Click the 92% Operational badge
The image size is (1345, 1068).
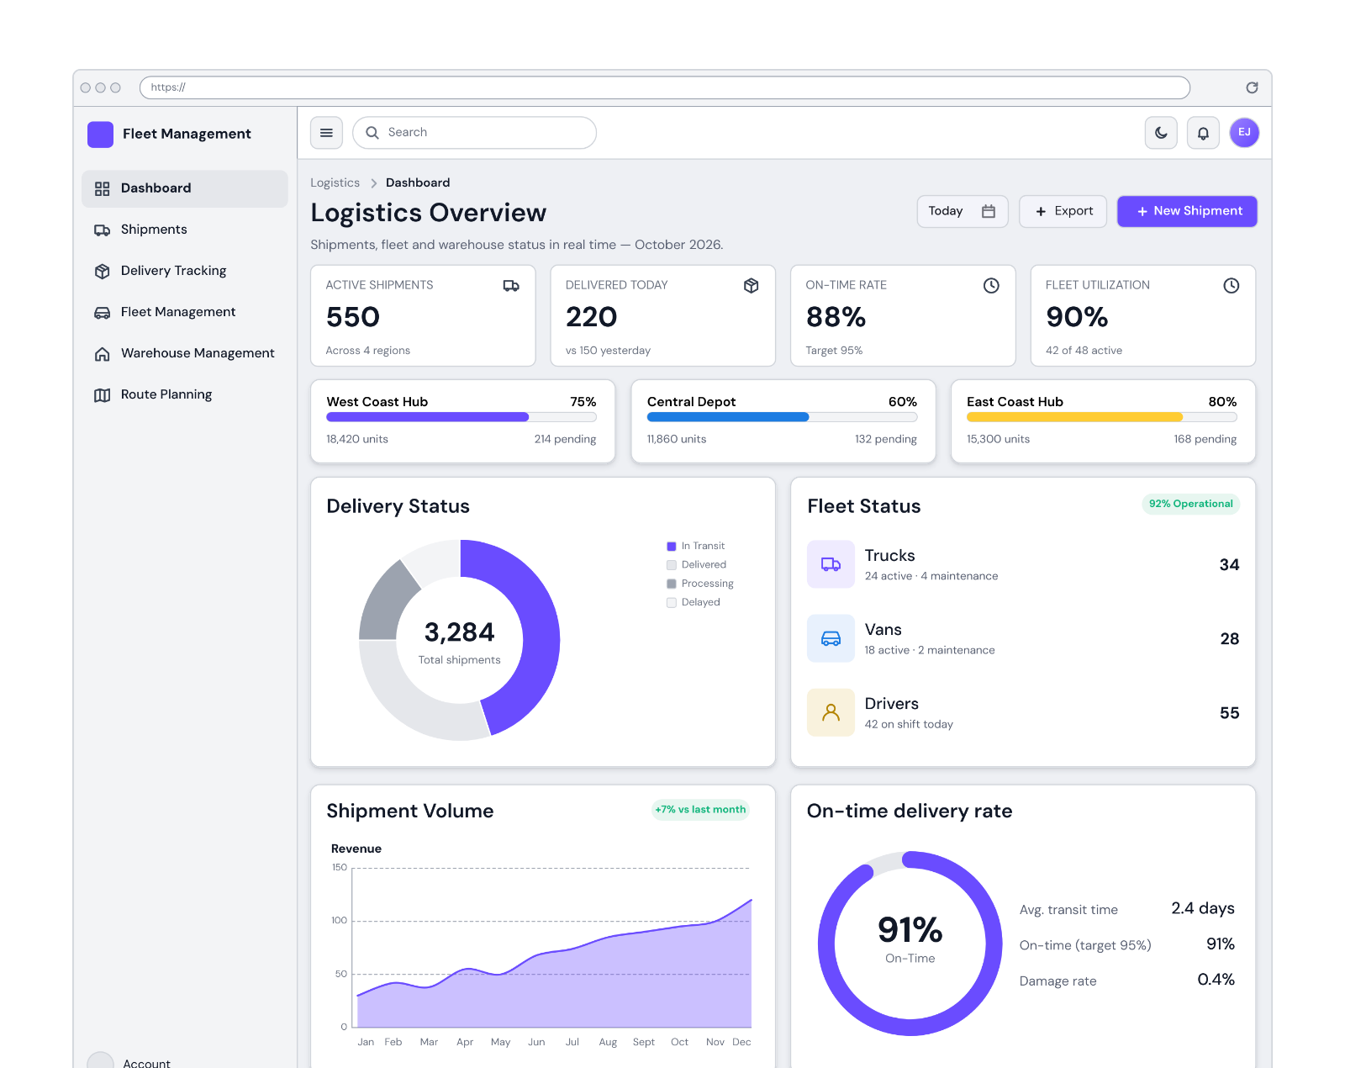tap(1190, 504)
